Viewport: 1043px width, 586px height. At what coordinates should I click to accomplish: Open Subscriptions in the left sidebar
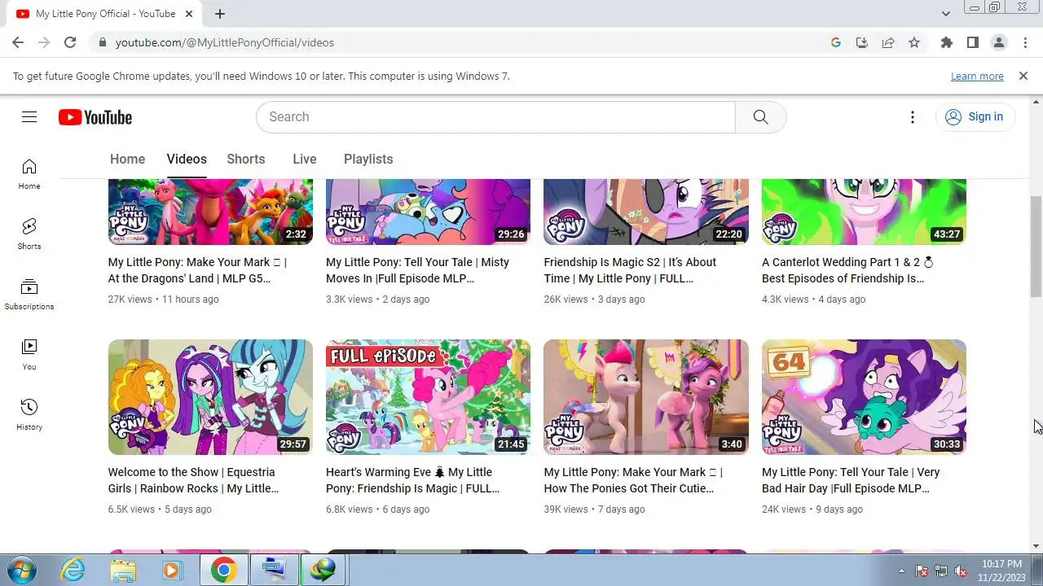[29, 295]
